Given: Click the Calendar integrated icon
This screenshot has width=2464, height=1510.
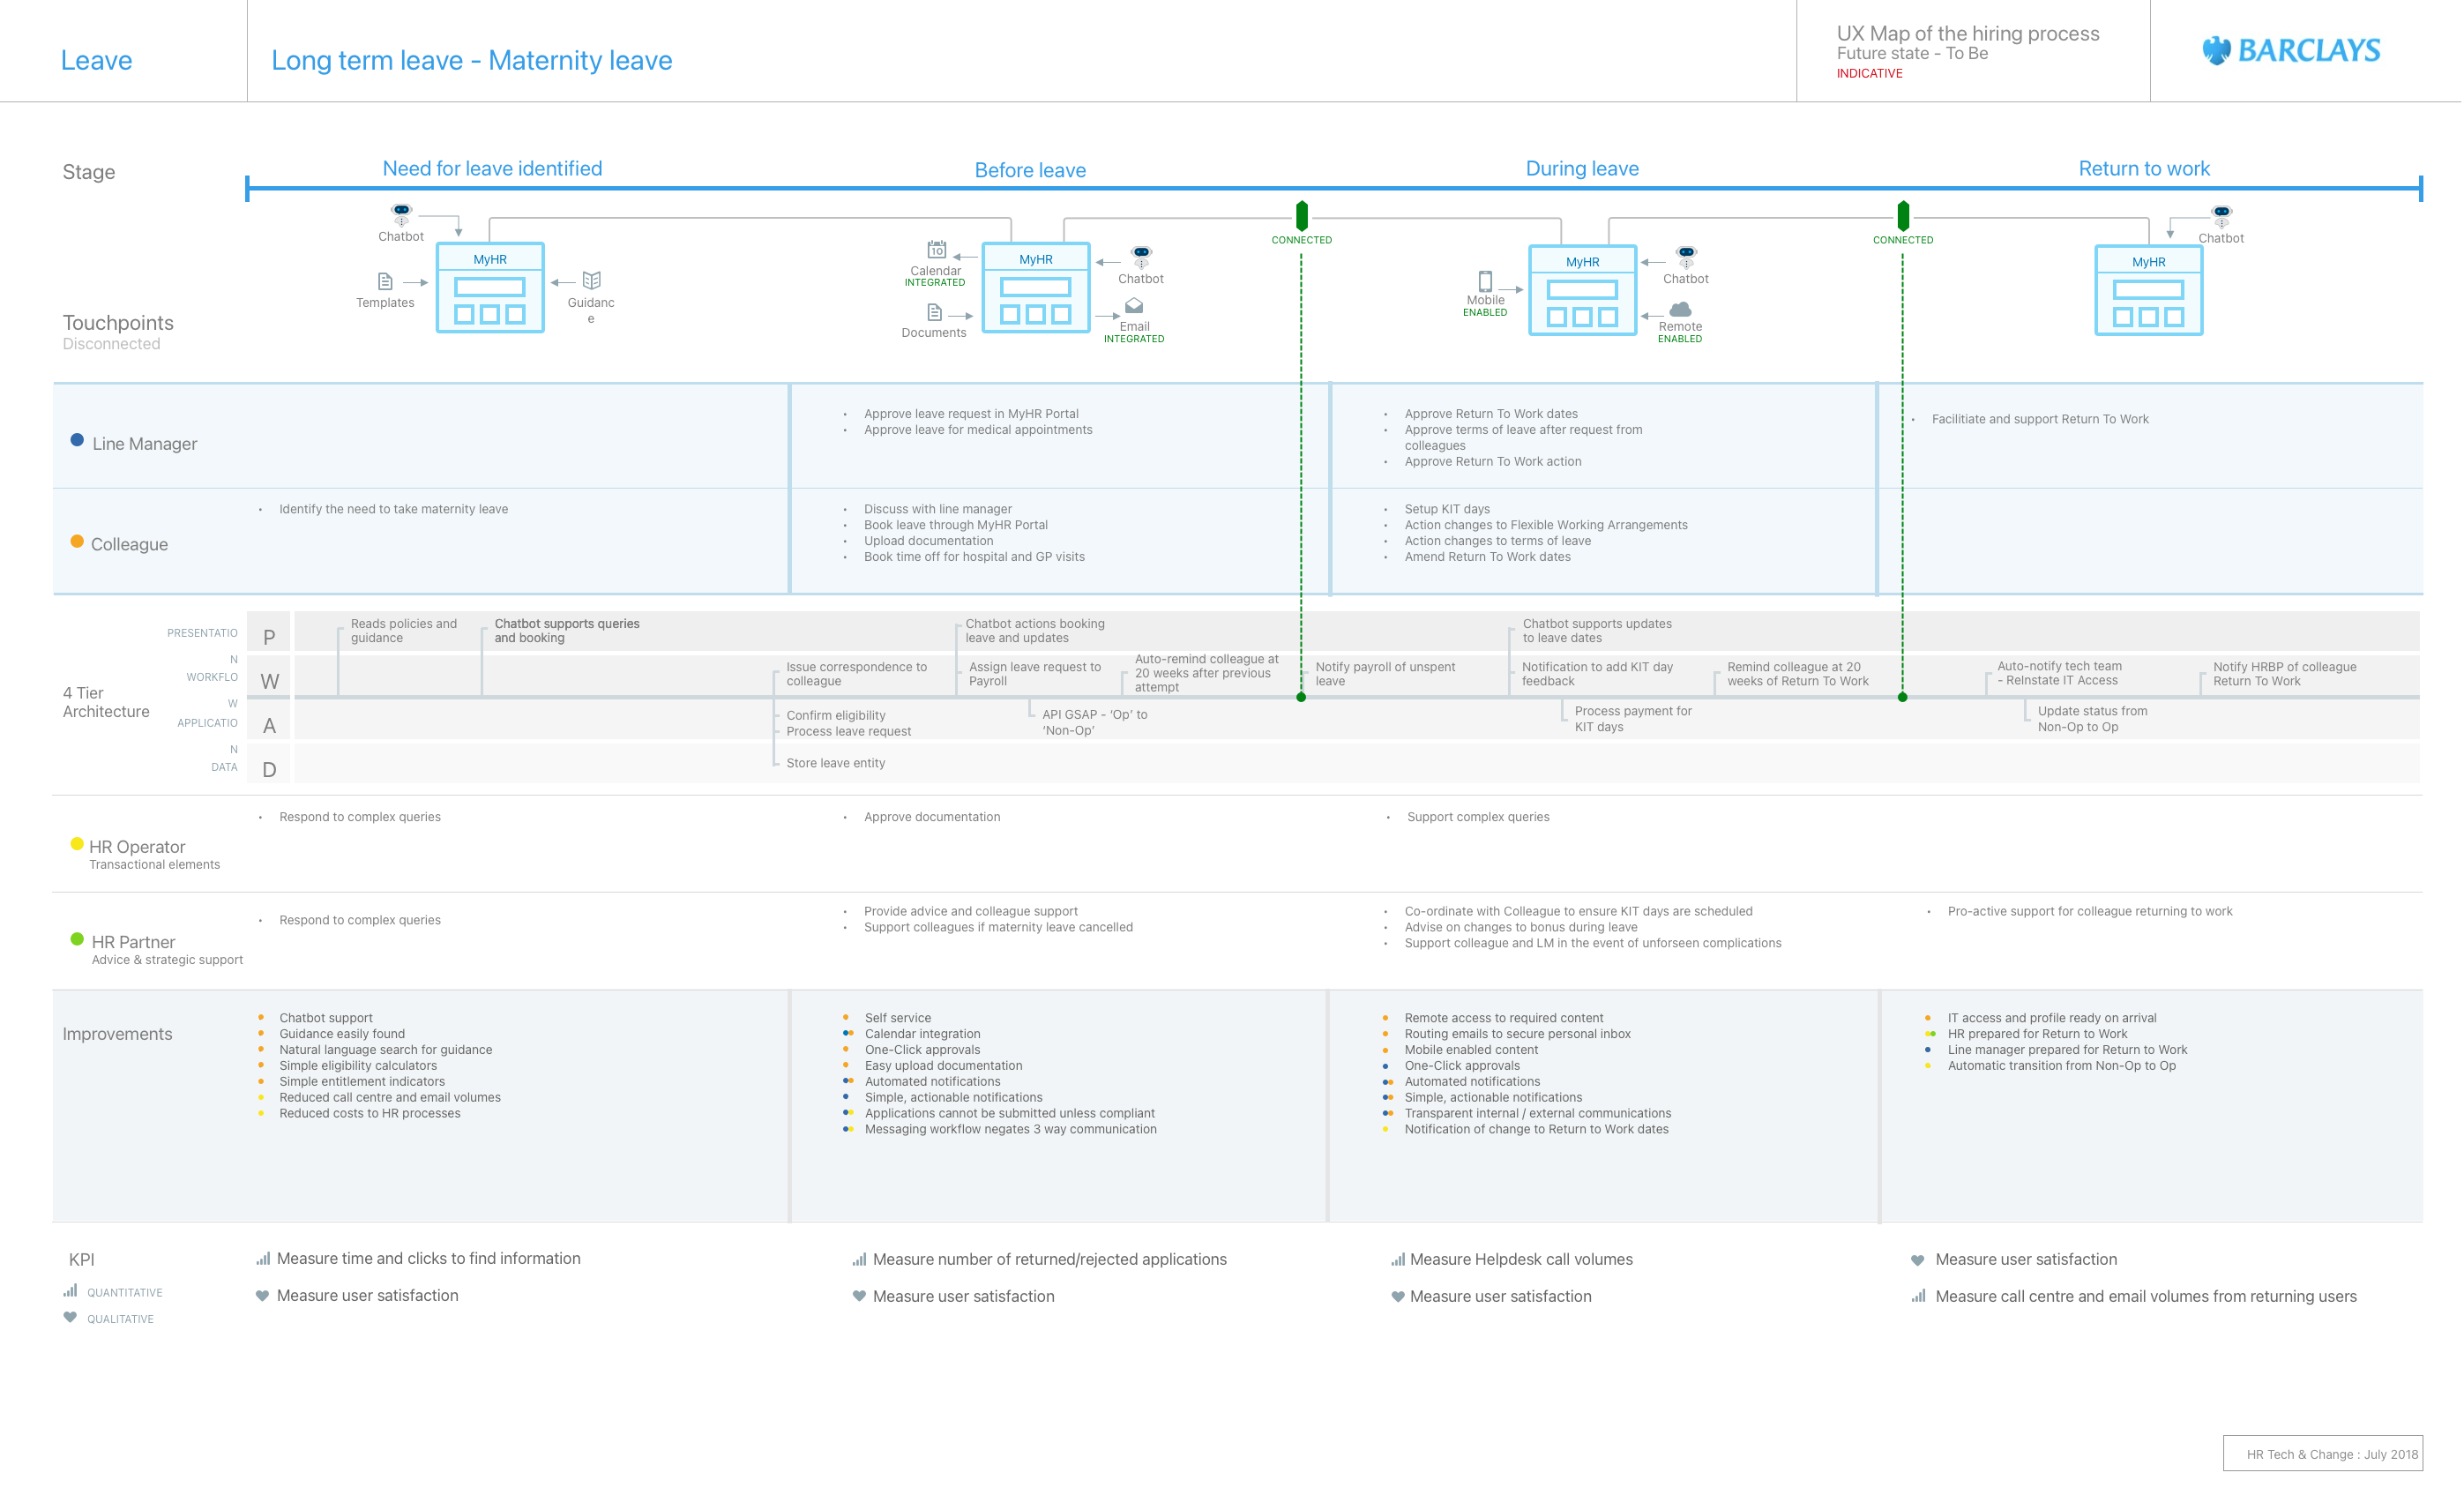Looking at the screenshot, I should click(x=937, y=249).
